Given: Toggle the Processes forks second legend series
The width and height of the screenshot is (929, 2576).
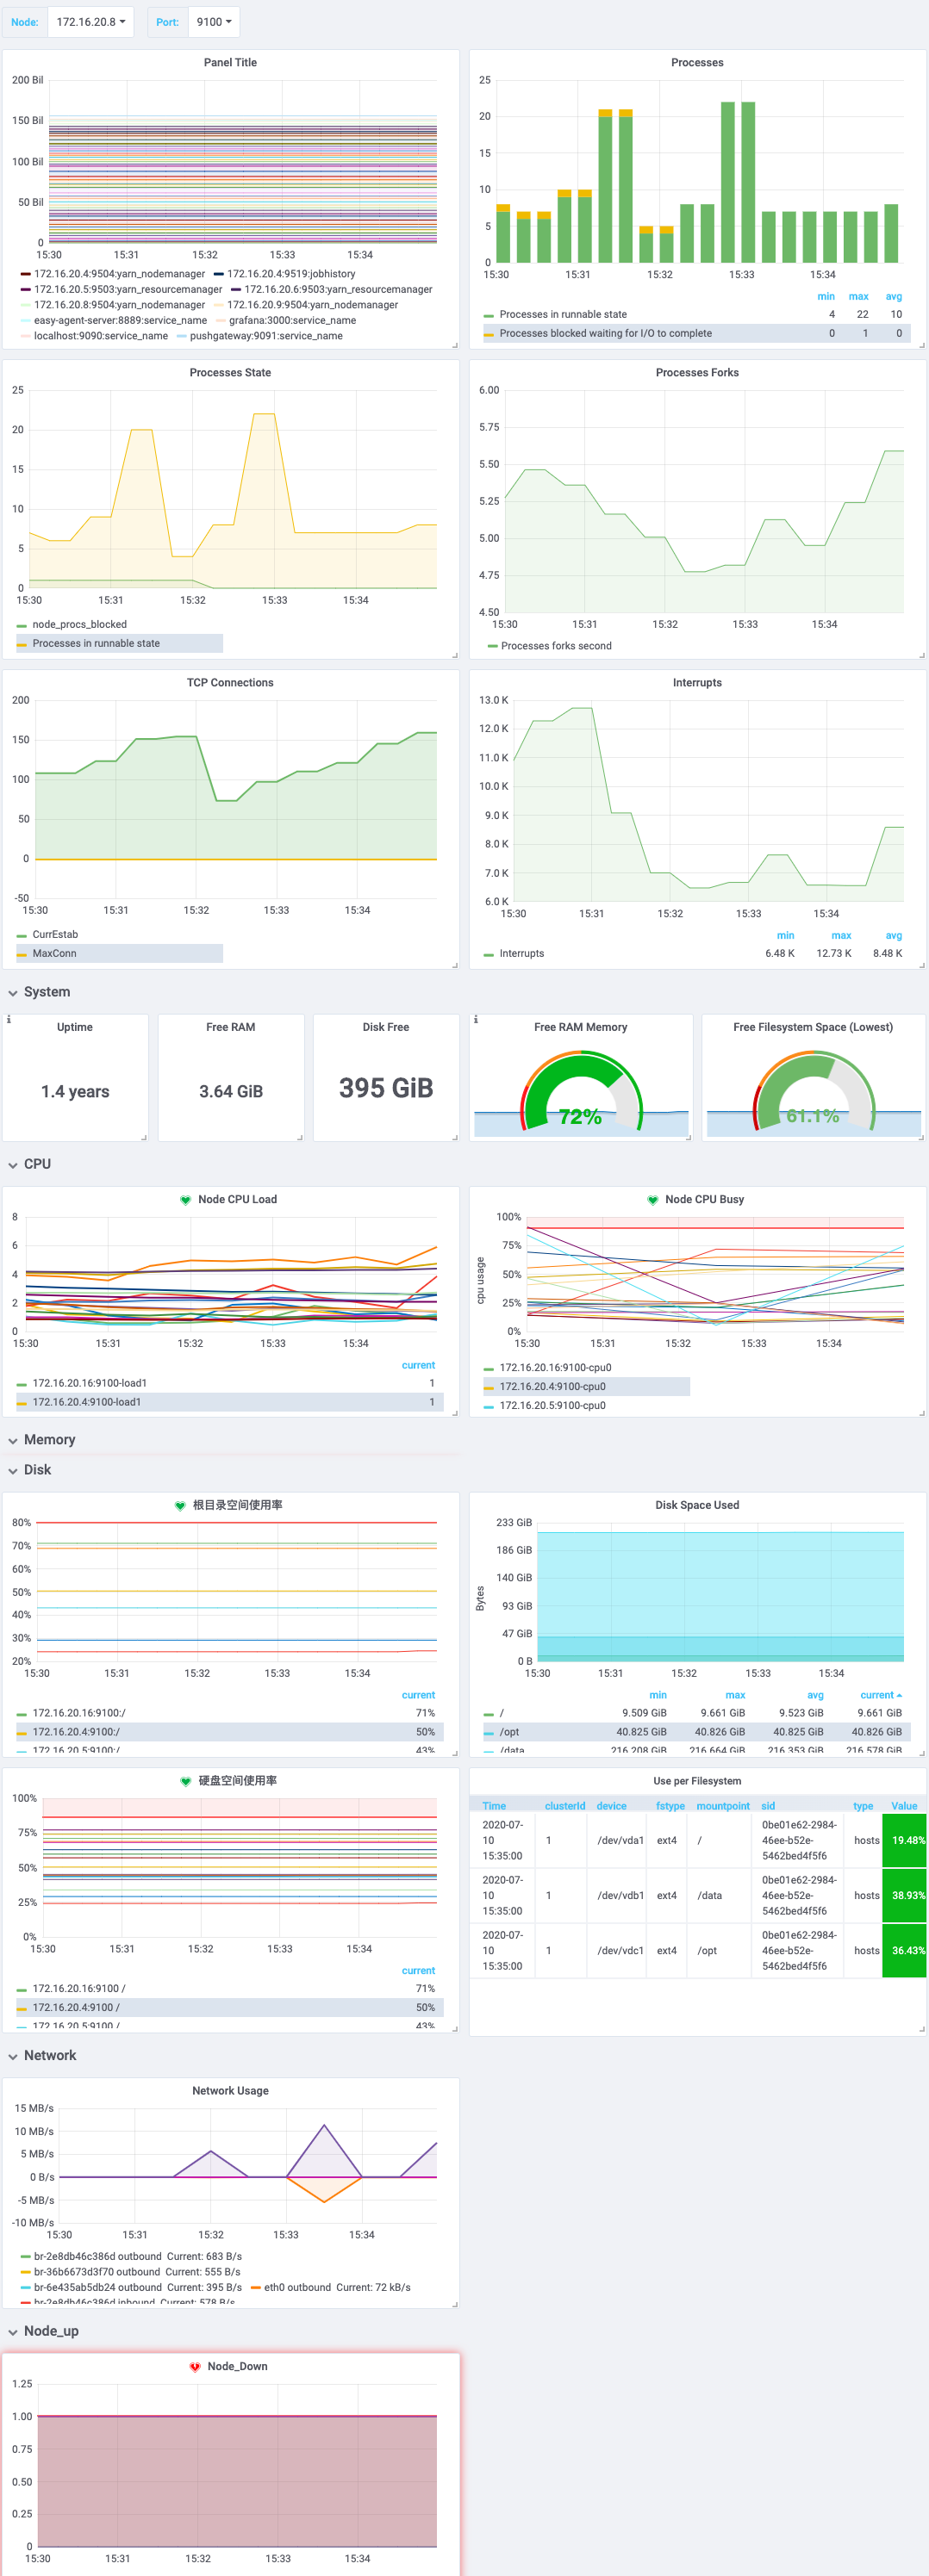Looking at the screenshot, I should point(556,646).
